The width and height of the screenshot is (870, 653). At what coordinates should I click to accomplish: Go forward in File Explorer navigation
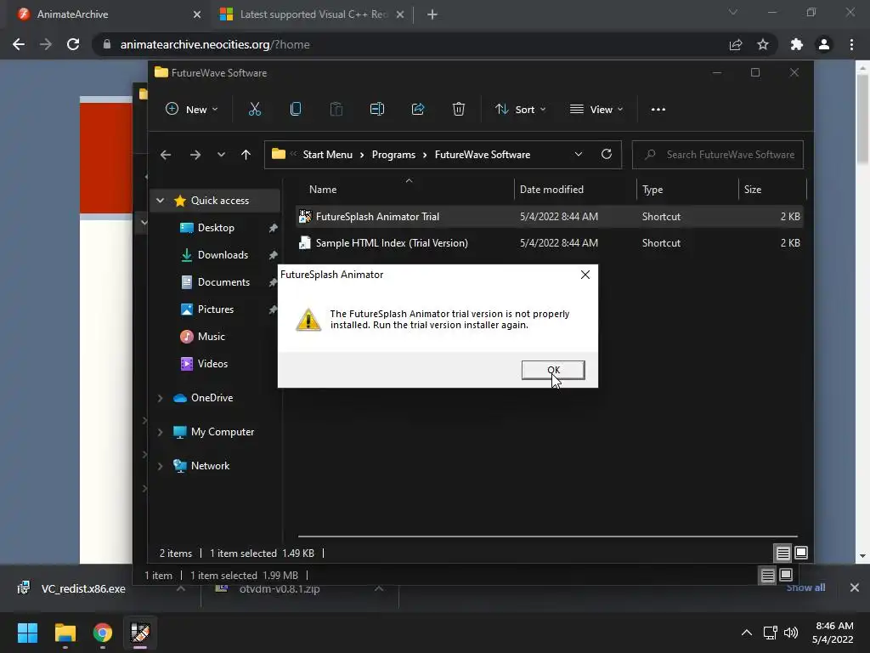coord(195,155)
